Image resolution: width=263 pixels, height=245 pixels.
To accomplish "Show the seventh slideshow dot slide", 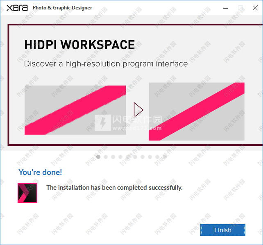I will click(x=143, y=157).
